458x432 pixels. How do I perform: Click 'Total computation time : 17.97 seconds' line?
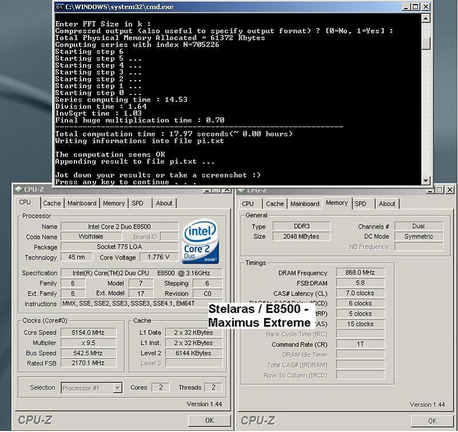tap(173, 134)
